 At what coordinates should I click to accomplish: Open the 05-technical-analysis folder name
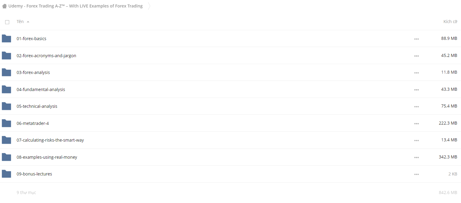click(37, 106)
